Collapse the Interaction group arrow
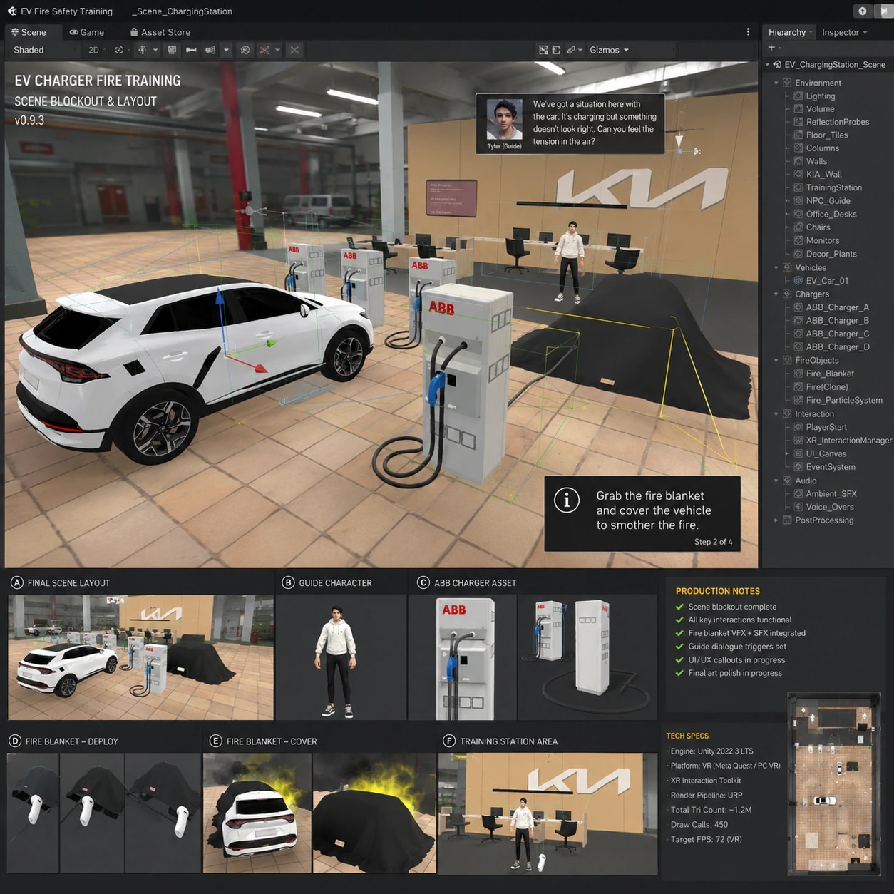This screenshot has width=894, height=894. [x=776, y=413]
